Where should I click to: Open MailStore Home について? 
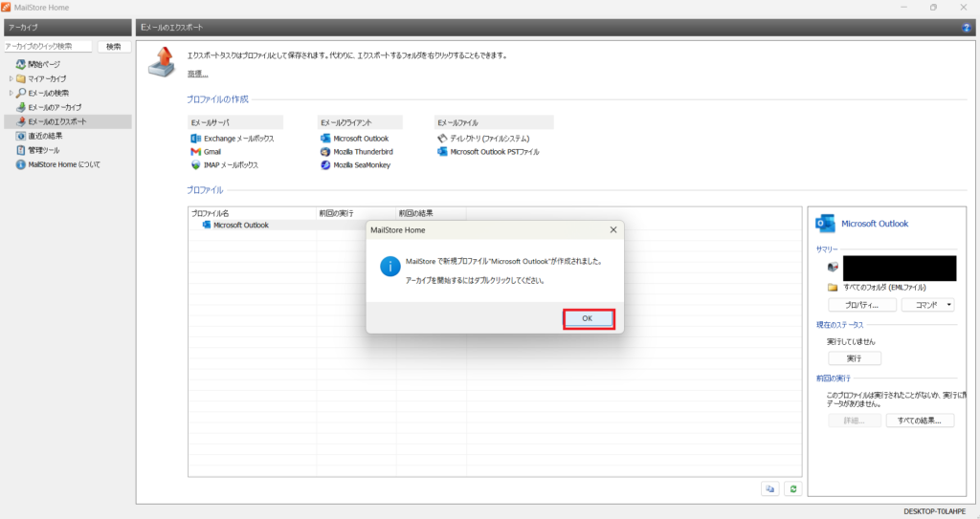(x=64, y=165)
